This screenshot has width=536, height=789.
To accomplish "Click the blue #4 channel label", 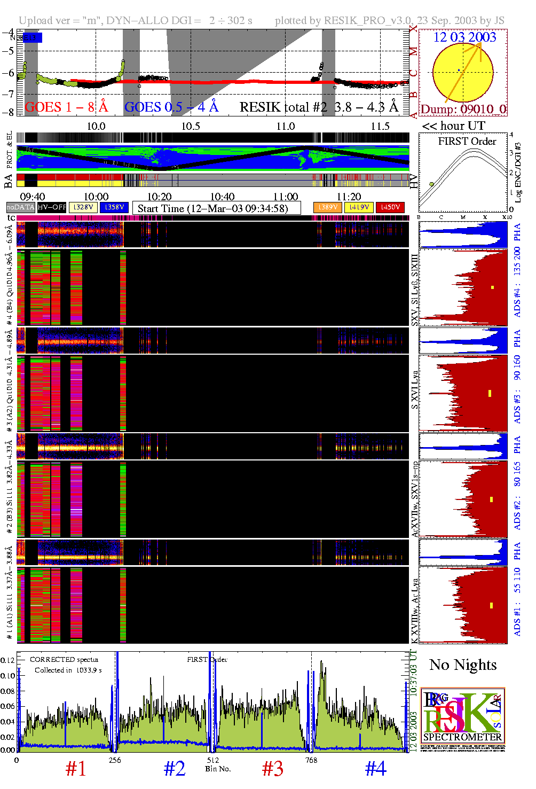I will (x=375, y=769).
